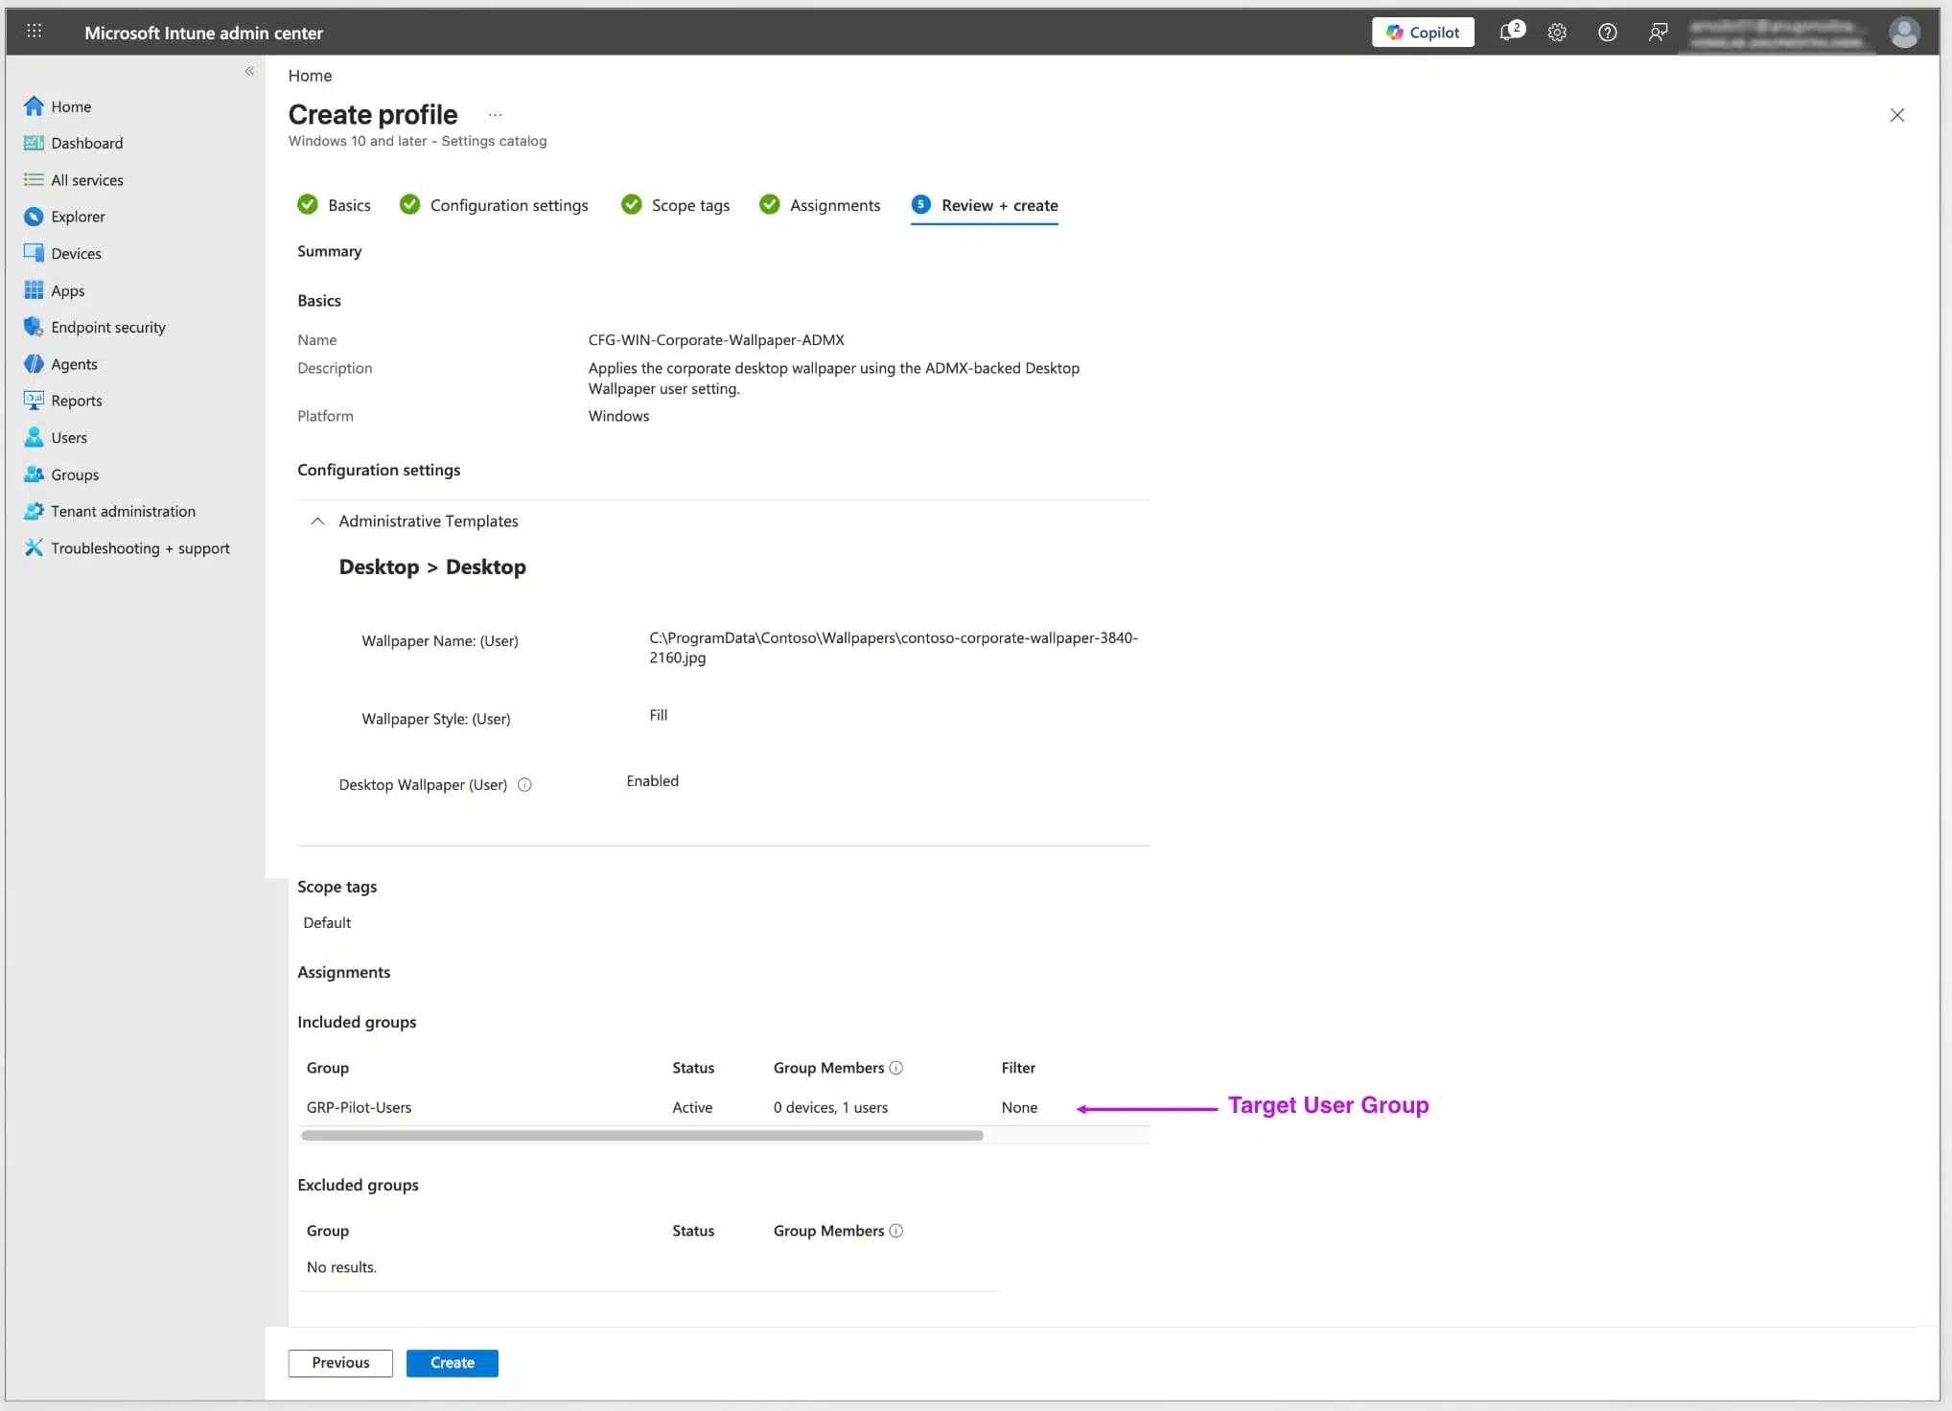Open the feedback icon
This screenshot has width=1952, height=1411.
(x=1658, y=32)
